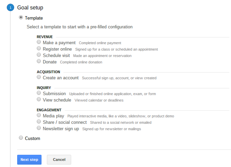Choose the Media play radio option
Screen dimensions: 231x167
39,115
